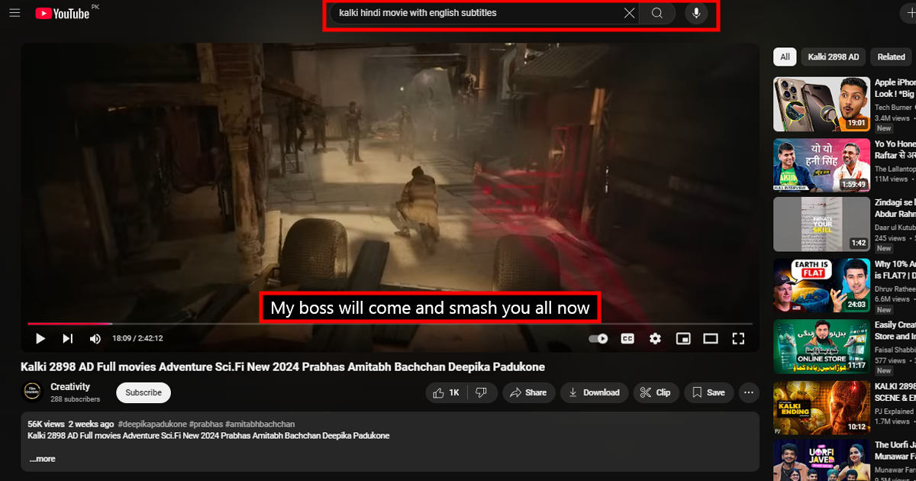Open #deepikapadukone hashtag
The image size is (916, 481).
[151, 424]
